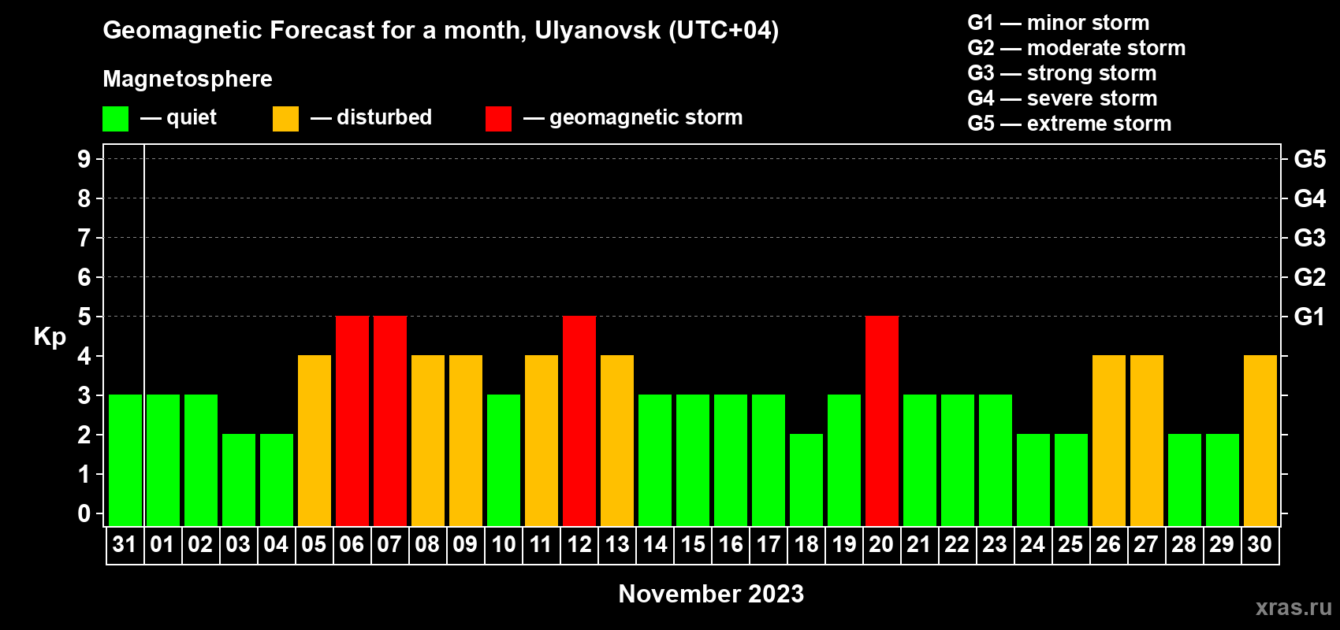Click the green bar for day 03

[239, 480]
